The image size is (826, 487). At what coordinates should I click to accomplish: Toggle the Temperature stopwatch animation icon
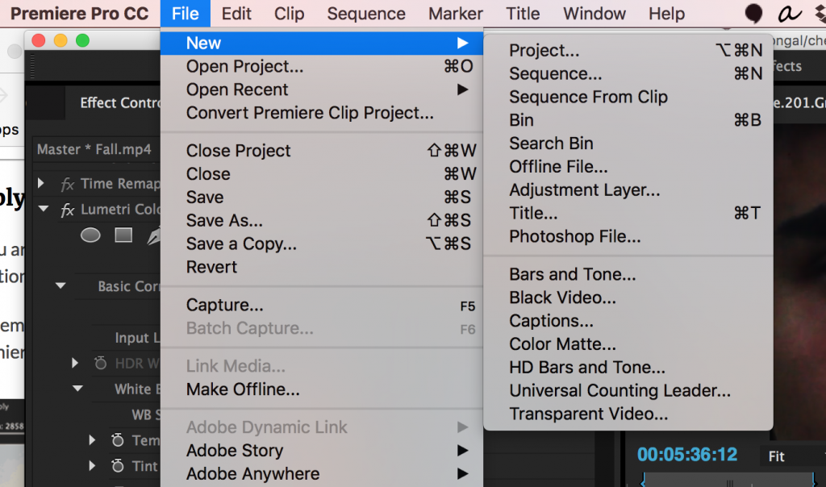coord(118,439)
